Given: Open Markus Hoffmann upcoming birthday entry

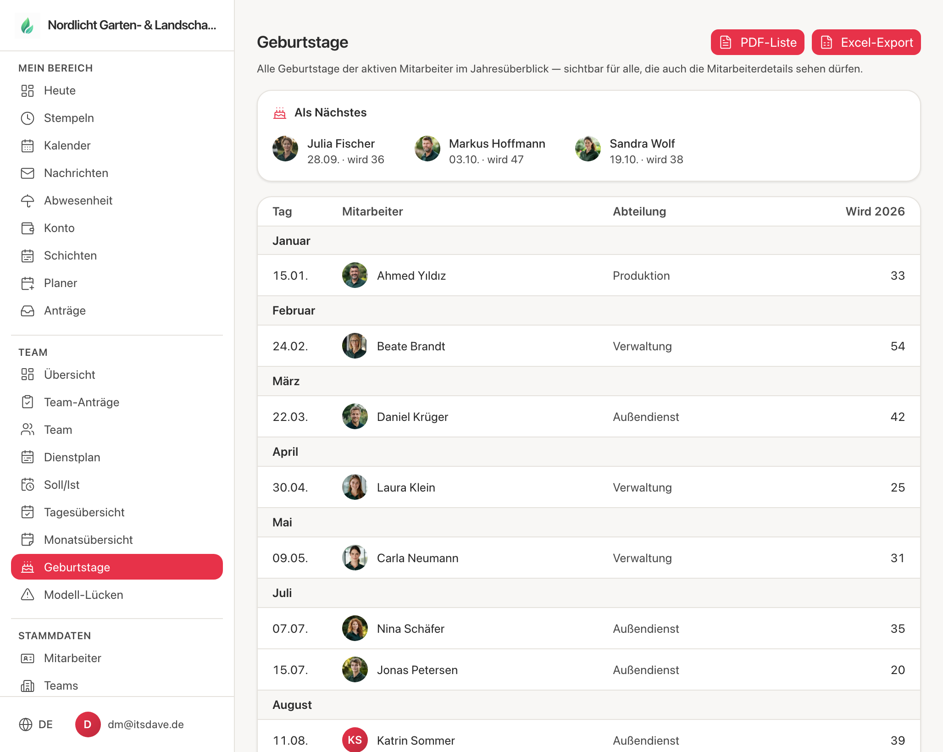Looking at the screenshot, I should click(x=480, y=151).
